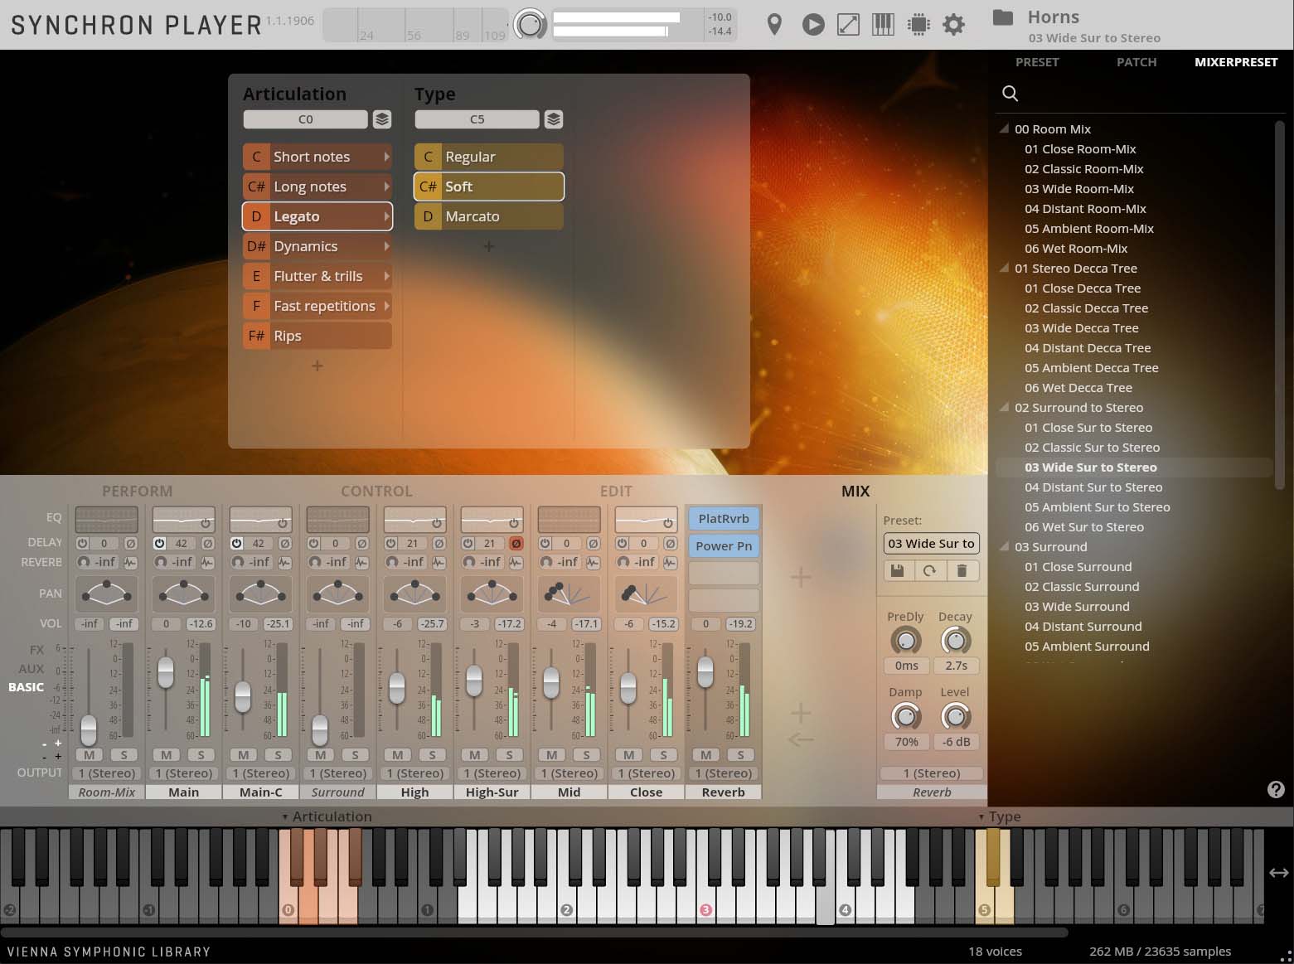The height and width of the screenshot is (964, 1294).
Task: Add a new Articulation slot with plus
Action: [x=317, y=366]
